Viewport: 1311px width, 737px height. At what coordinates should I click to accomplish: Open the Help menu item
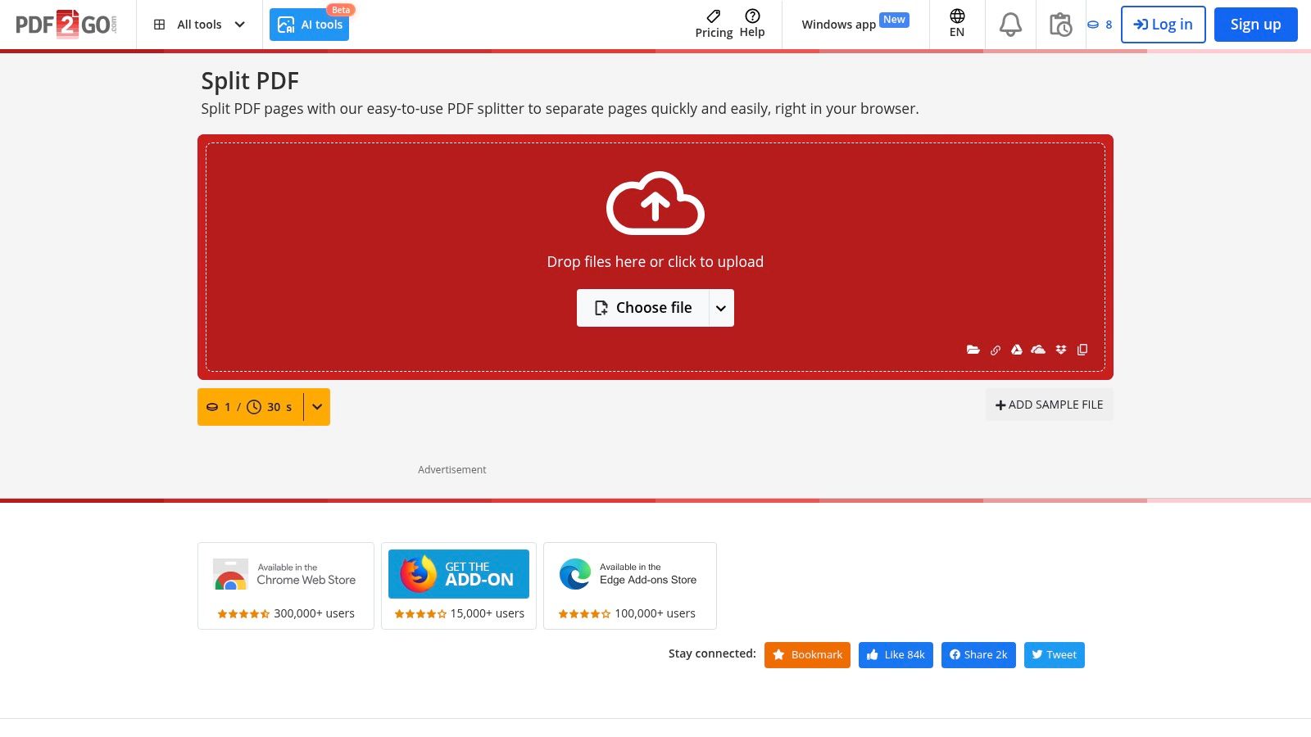click(x=751, y=24)
